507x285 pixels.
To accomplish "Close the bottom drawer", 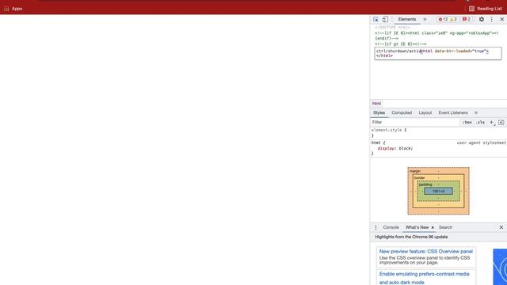I will [501, 227].
